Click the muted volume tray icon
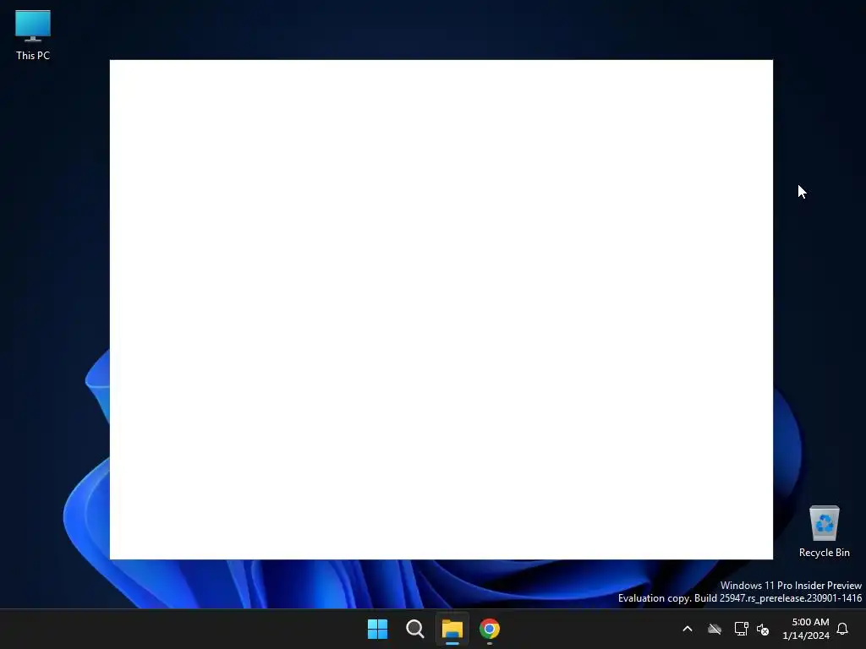The width and height of the screenshot is (866, 649). [763, 629]
